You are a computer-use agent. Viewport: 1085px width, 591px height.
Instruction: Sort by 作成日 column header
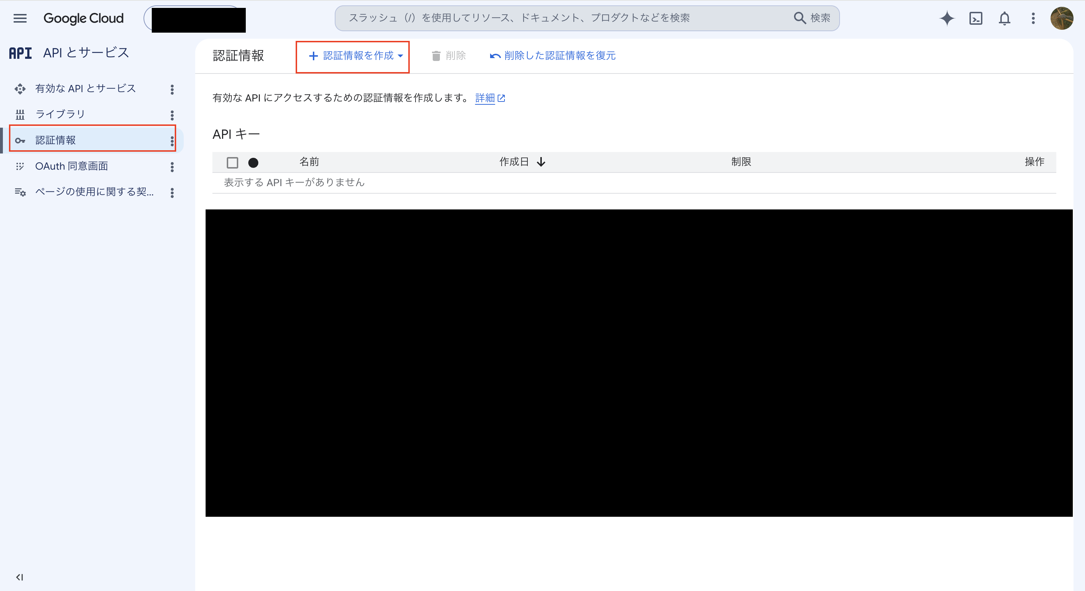click(514, 162)
